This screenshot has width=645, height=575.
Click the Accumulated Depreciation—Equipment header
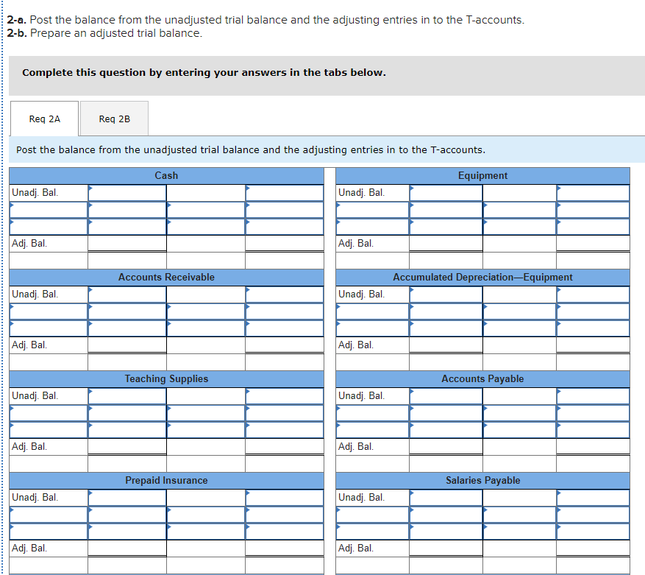(x=482, y=278)
